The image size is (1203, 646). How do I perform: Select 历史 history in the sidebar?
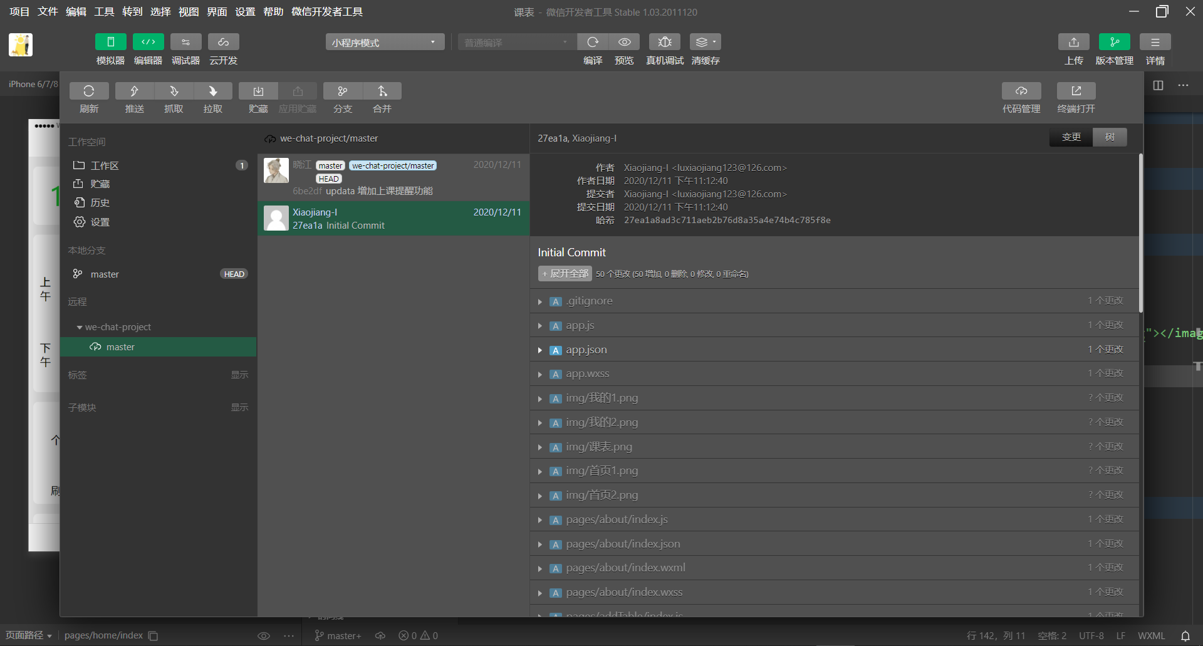(x=160, y=203)
